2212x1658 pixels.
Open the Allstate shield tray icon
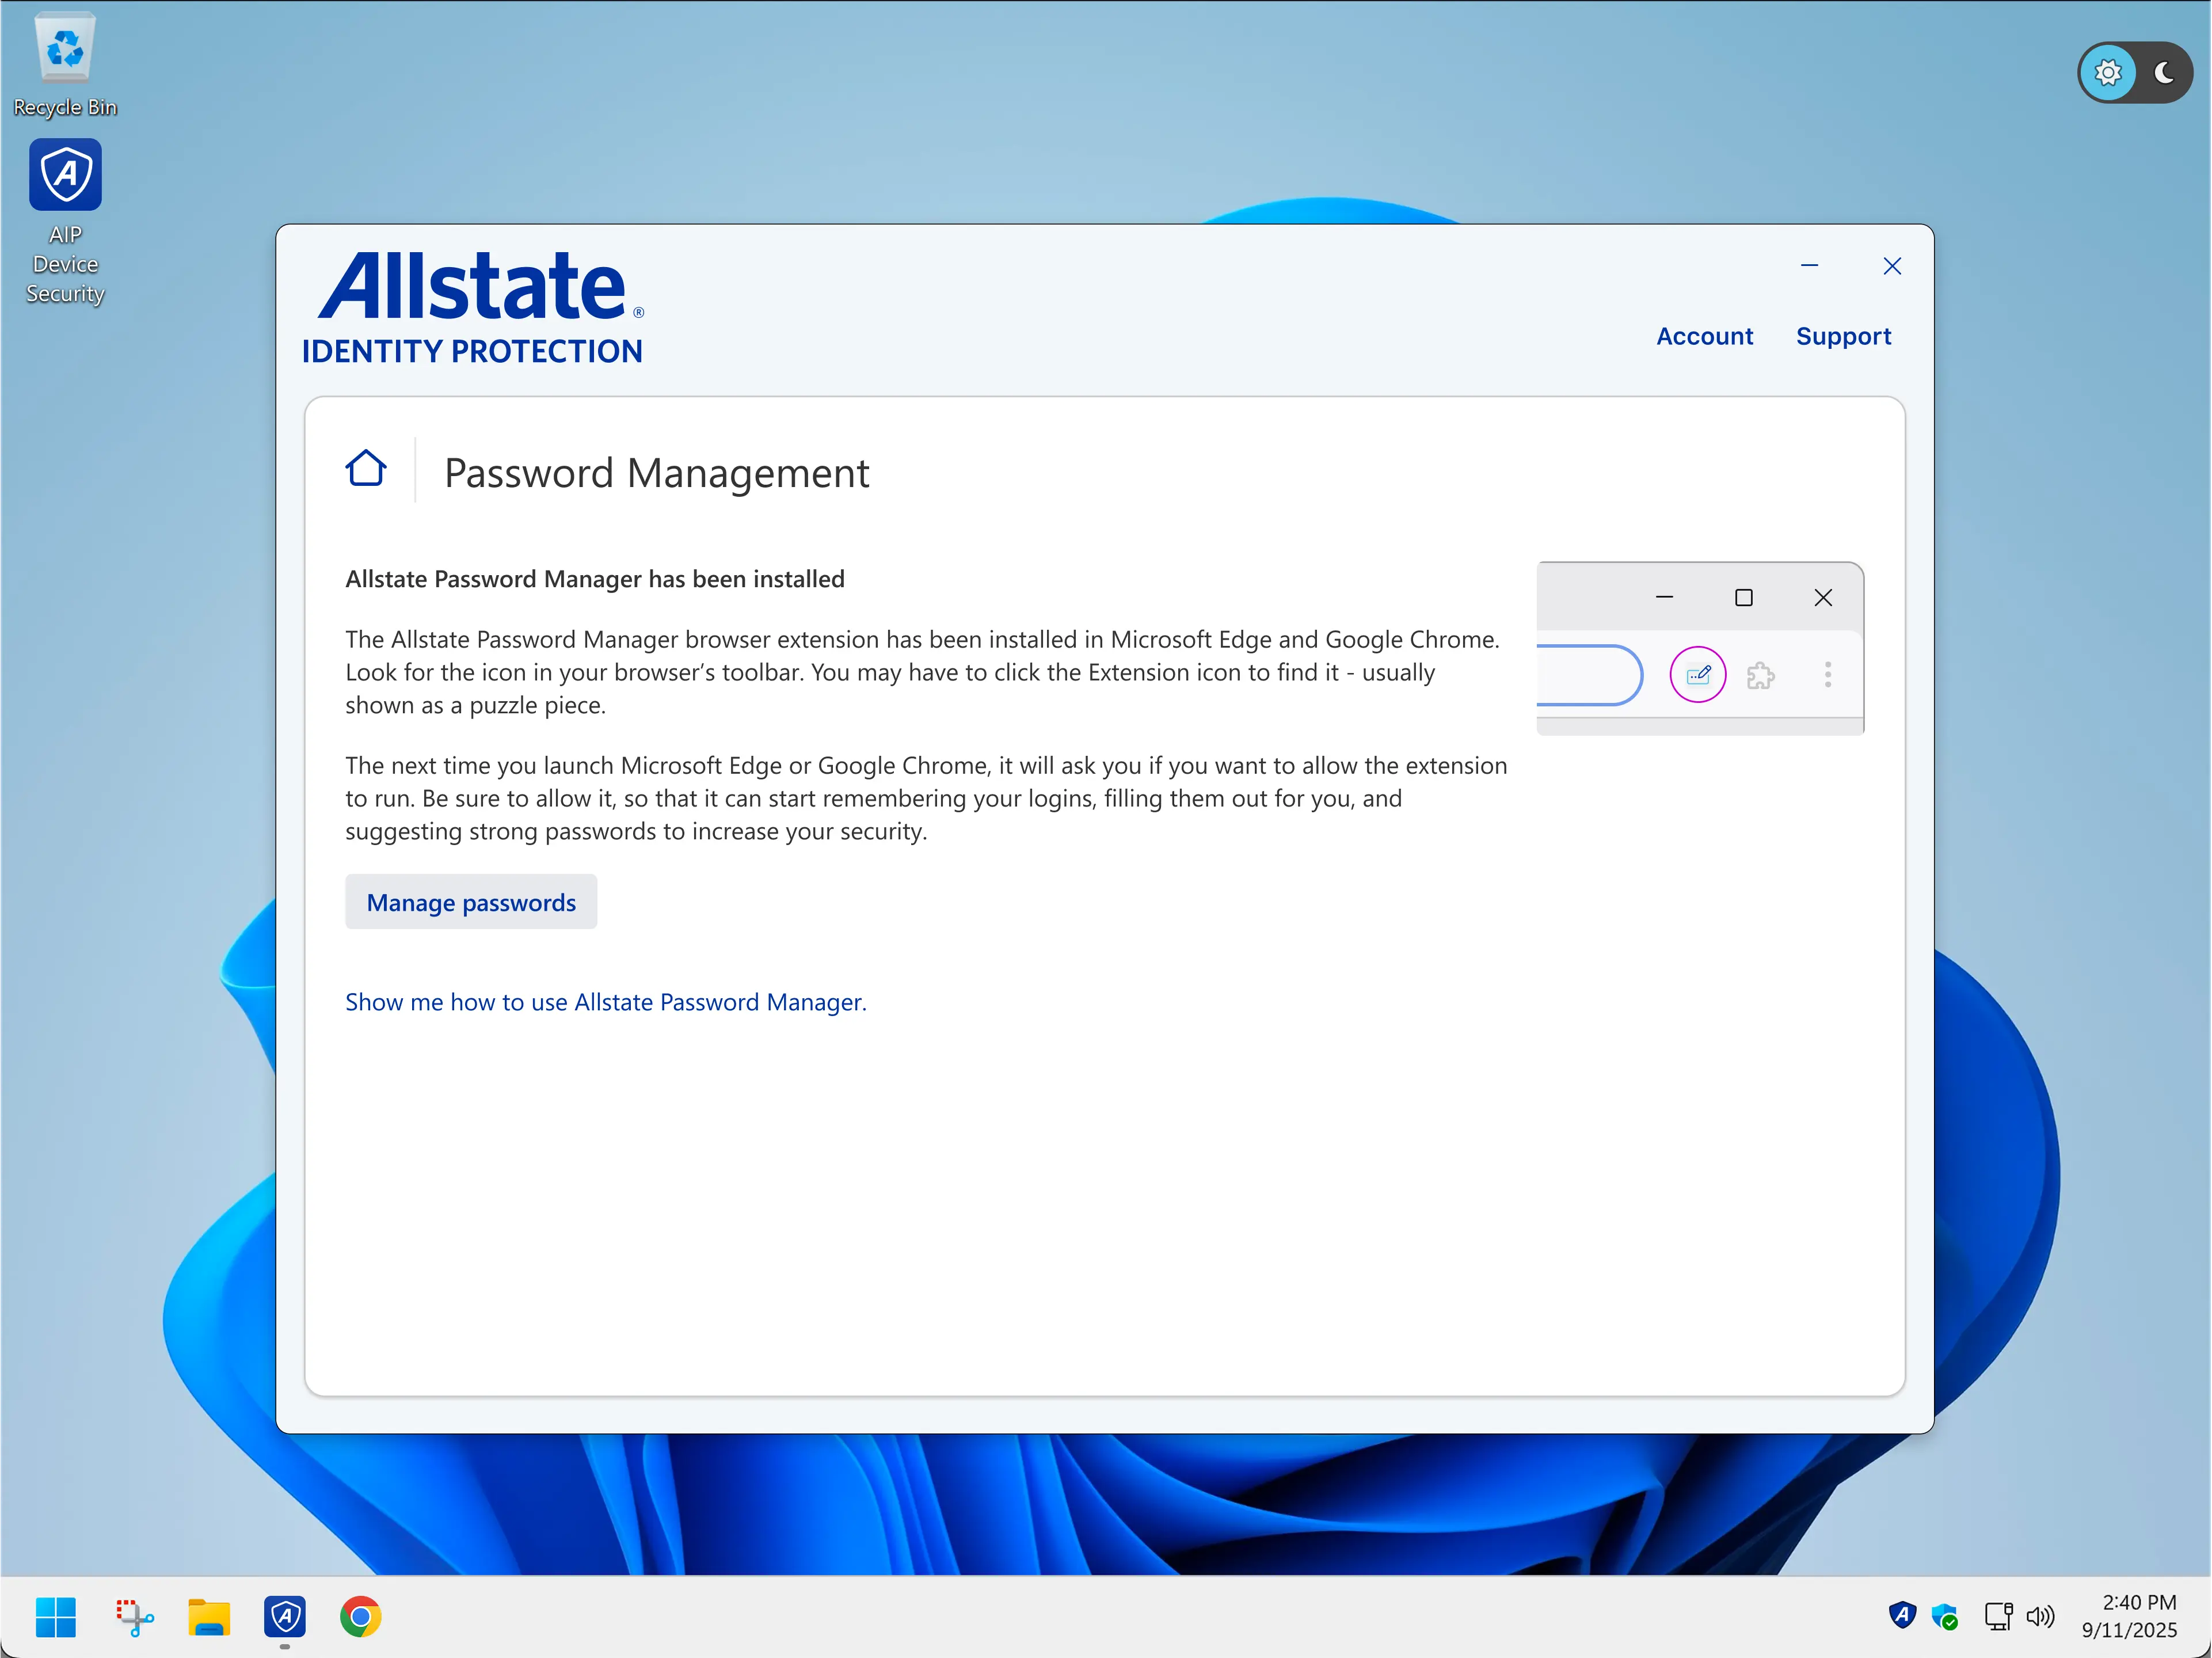point(1902,1615)
